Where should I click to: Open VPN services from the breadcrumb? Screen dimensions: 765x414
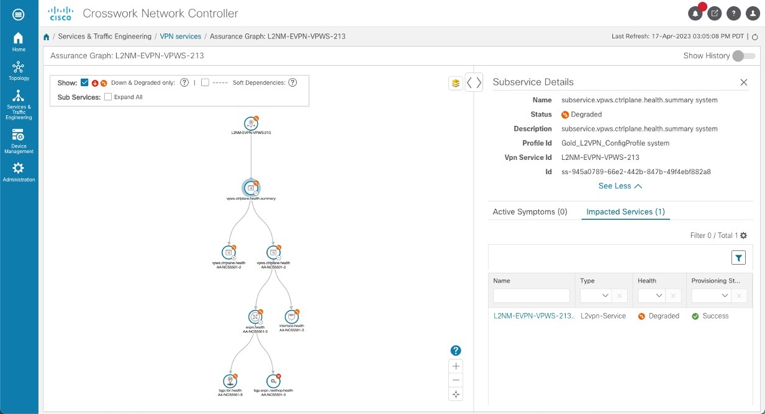181,36
